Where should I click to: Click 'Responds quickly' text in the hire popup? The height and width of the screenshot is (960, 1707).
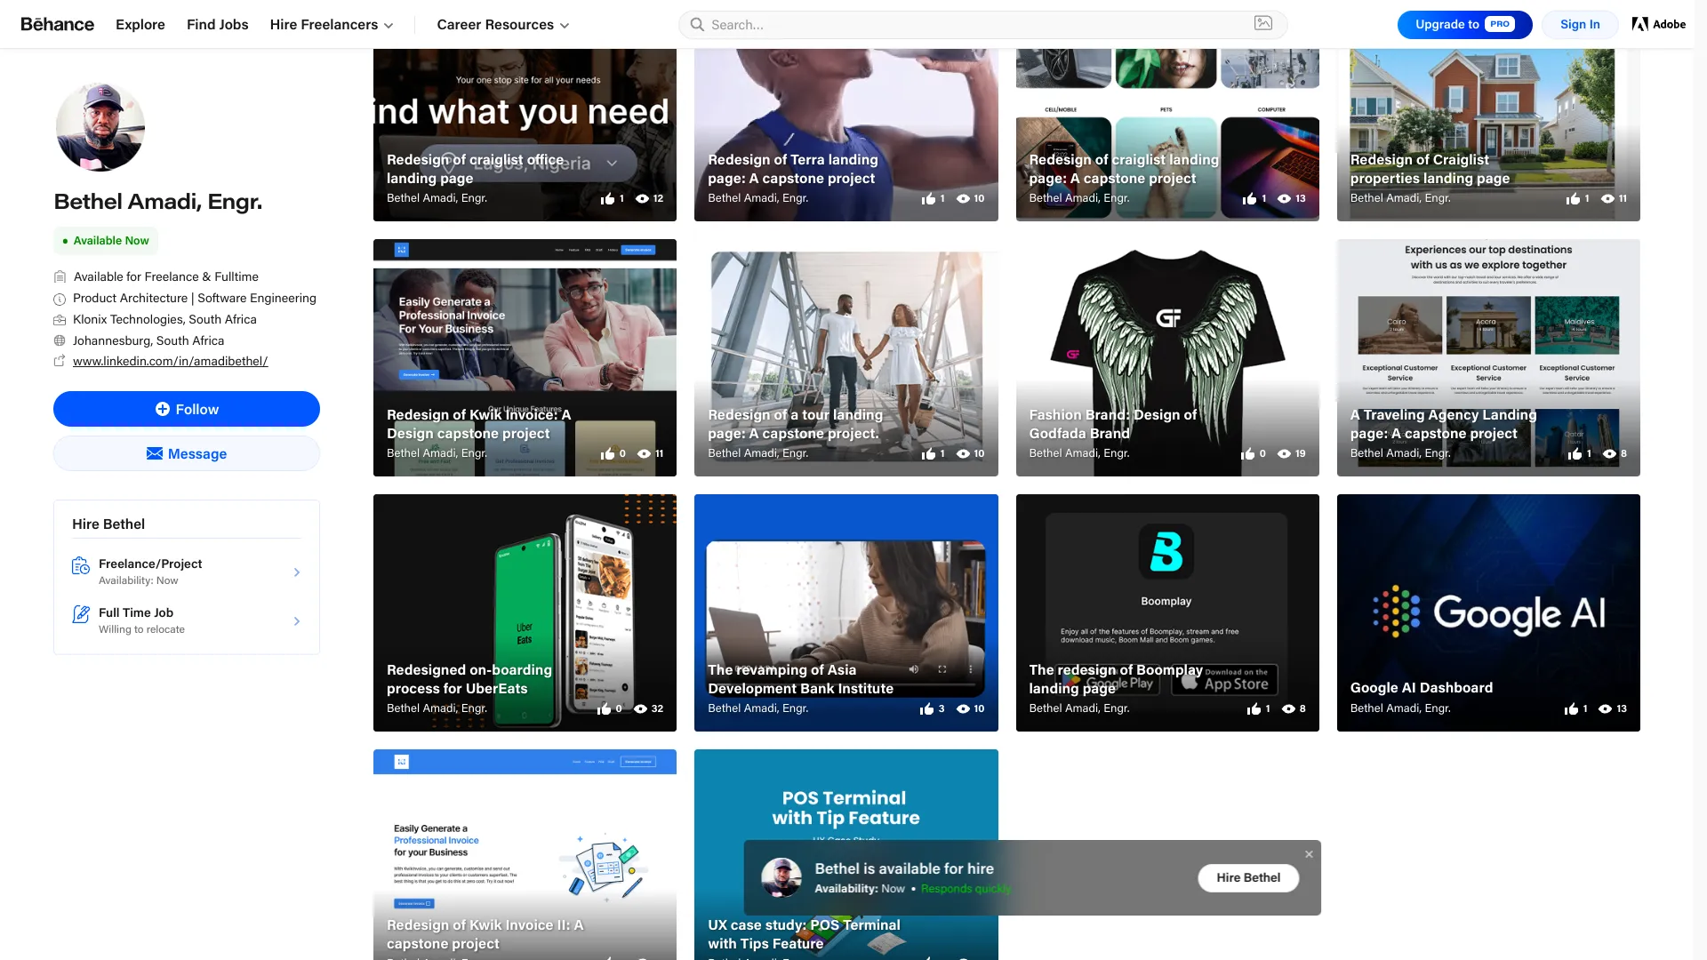click(966, 889)
